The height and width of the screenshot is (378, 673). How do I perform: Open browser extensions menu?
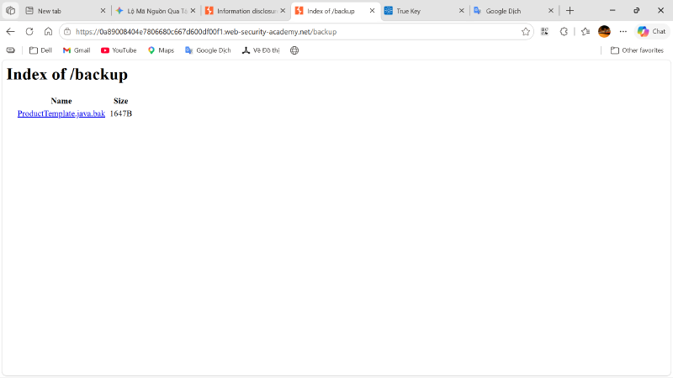click(564, 31)
